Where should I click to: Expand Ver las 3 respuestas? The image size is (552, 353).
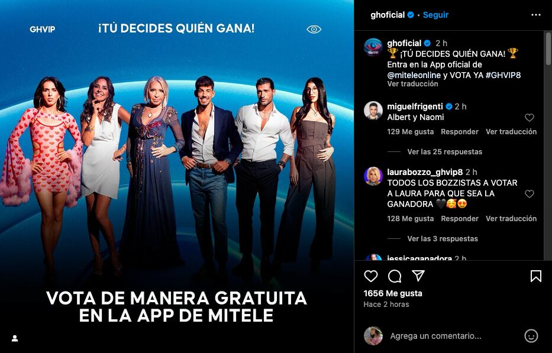443,239
